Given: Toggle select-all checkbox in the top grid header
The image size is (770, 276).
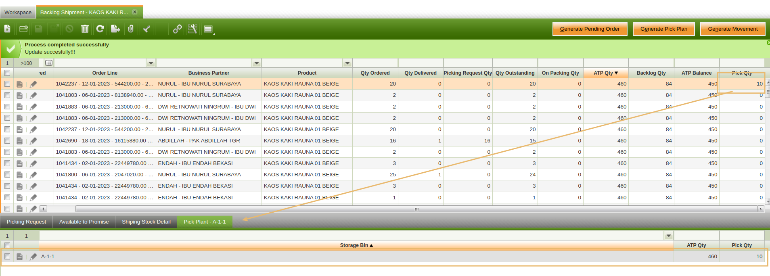Looking at the screenshot, I should coord(7,73).
